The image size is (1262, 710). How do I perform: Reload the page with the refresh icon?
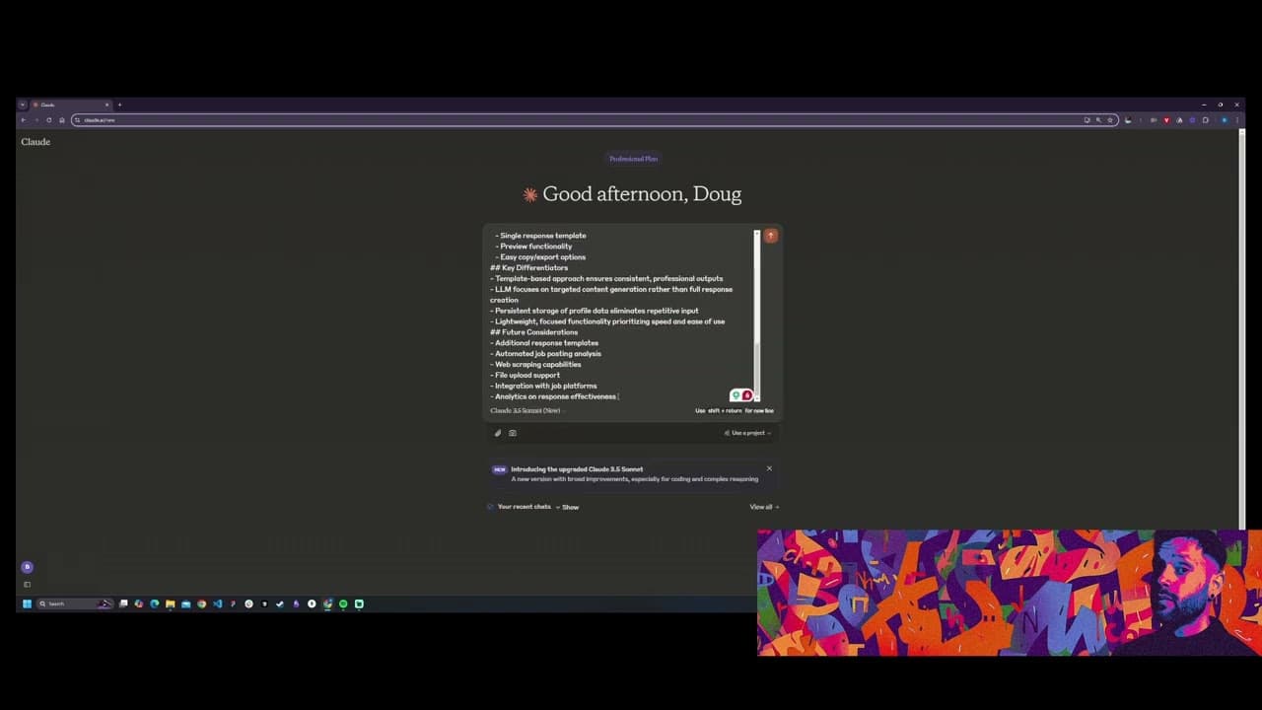point(48,120)
